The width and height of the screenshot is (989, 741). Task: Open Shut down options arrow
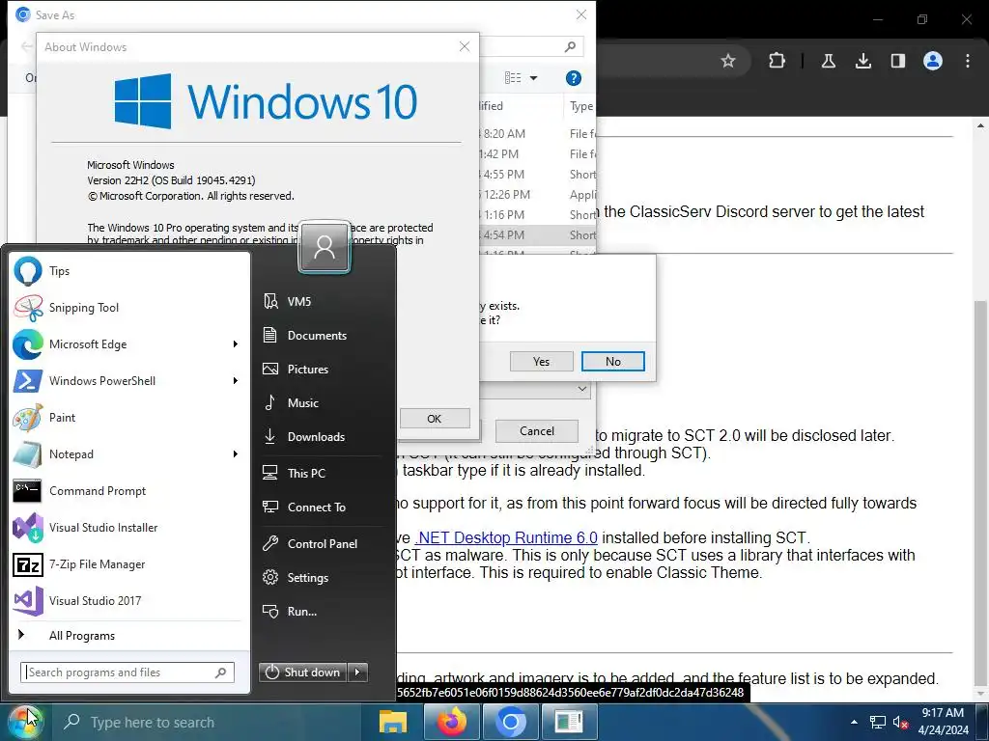[357, 672]
